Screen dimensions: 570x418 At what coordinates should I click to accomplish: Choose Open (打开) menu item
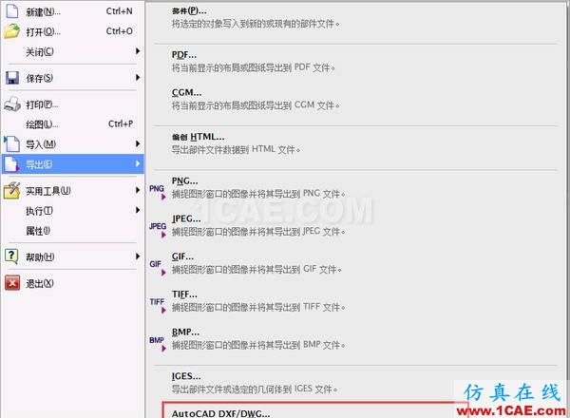[72, 31]
